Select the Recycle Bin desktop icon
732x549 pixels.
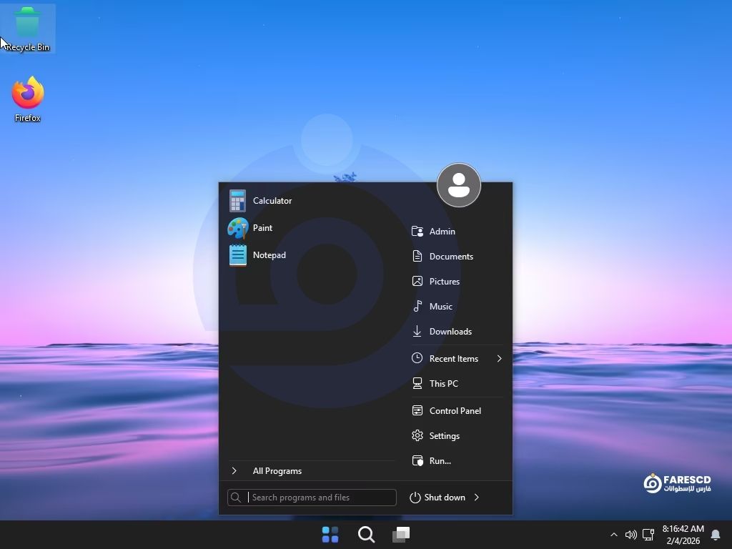[27, 29]
